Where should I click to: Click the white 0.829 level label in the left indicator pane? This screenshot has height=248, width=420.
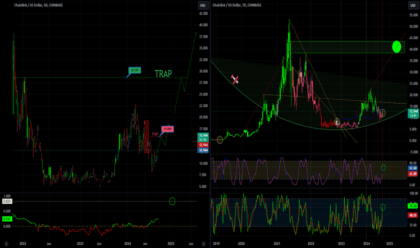(x=7, y=202)
